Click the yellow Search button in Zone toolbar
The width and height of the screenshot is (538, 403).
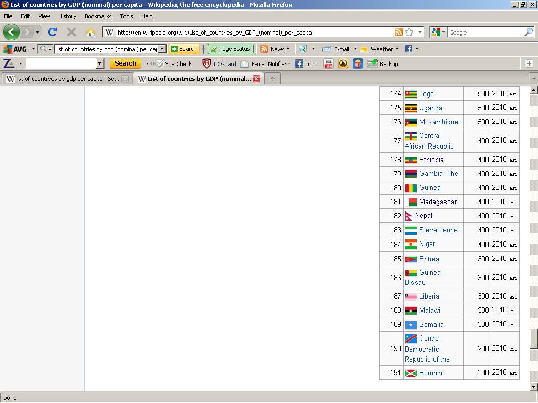[125, 63]
